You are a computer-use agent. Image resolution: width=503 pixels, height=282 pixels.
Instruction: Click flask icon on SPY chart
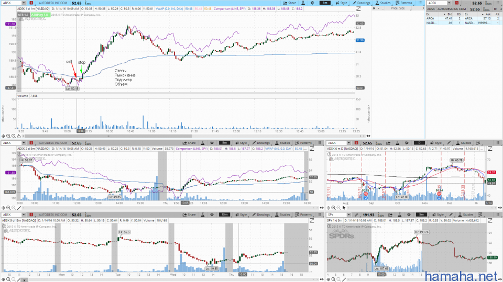pos(400,215)
